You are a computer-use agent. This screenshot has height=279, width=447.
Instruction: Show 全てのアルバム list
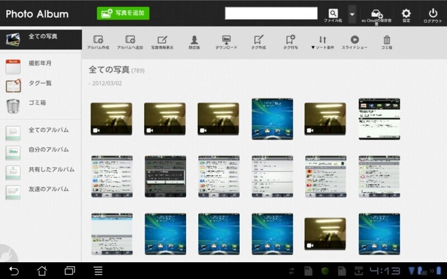pos(41,133)
